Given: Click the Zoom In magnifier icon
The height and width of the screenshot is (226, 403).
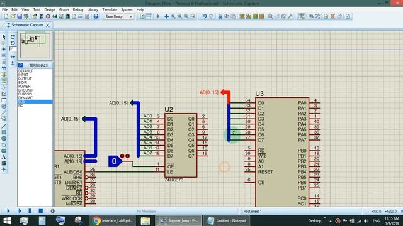Looking at the screenshot, I should point(173,16).
